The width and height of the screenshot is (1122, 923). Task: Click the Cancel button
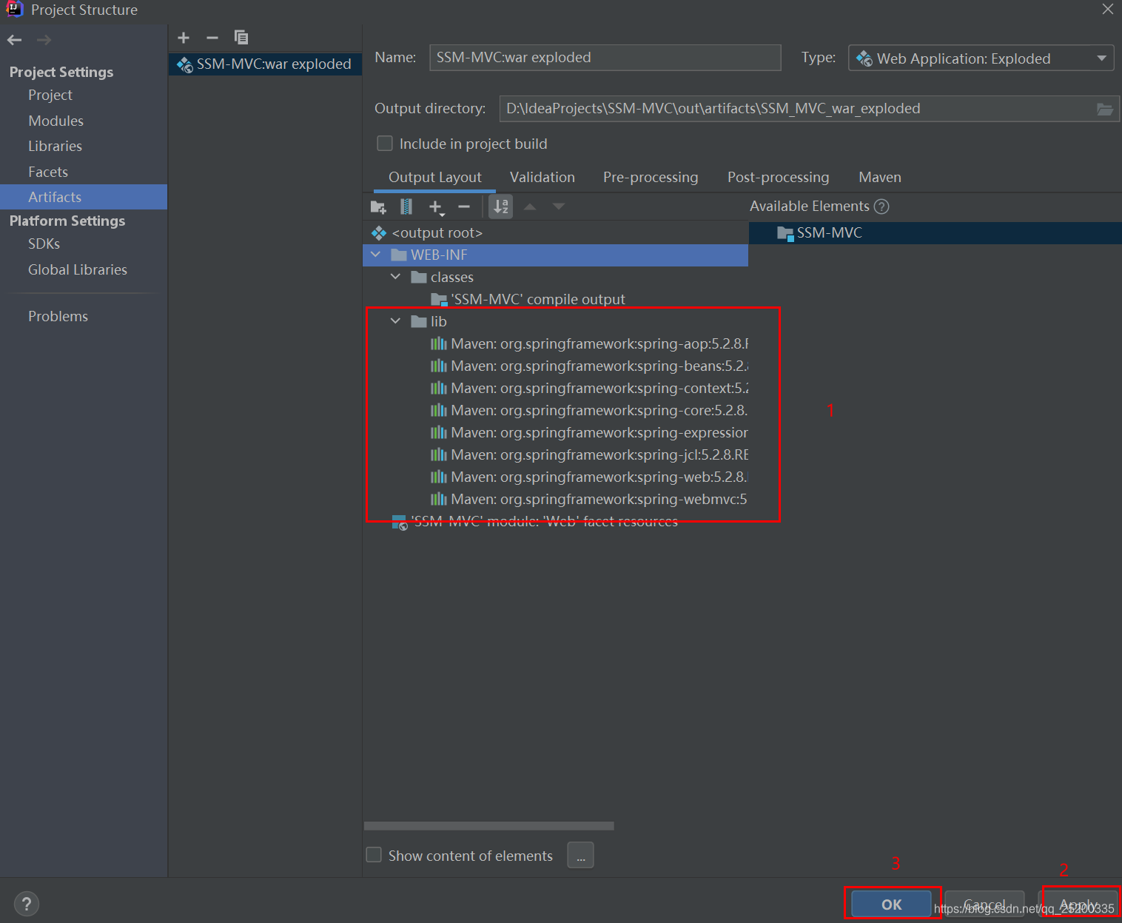point(984,904)
